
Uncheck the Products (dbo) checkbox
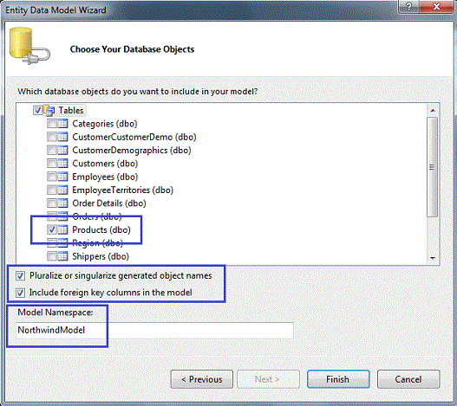point(51,230)
